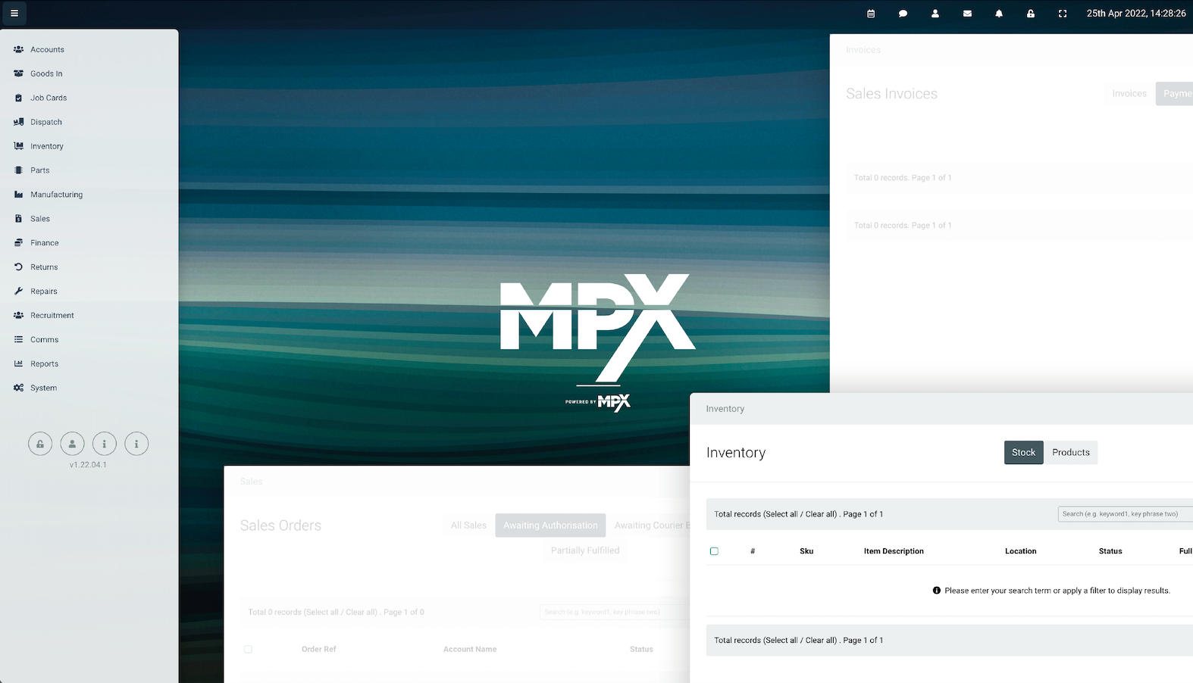The height and width of the screenshot is (683, 1193).
Task: Click the Reports chart icon
Action: tap(18, 364)
